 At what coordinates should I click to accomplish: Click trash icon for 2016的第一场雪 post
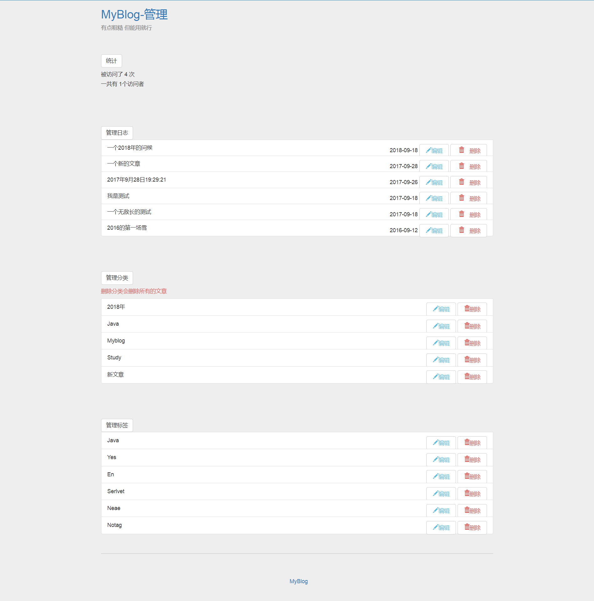(x=461, y=230)
